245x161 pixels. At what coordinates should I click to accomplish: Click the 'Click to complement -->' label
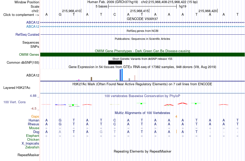(x=21, y=15)
